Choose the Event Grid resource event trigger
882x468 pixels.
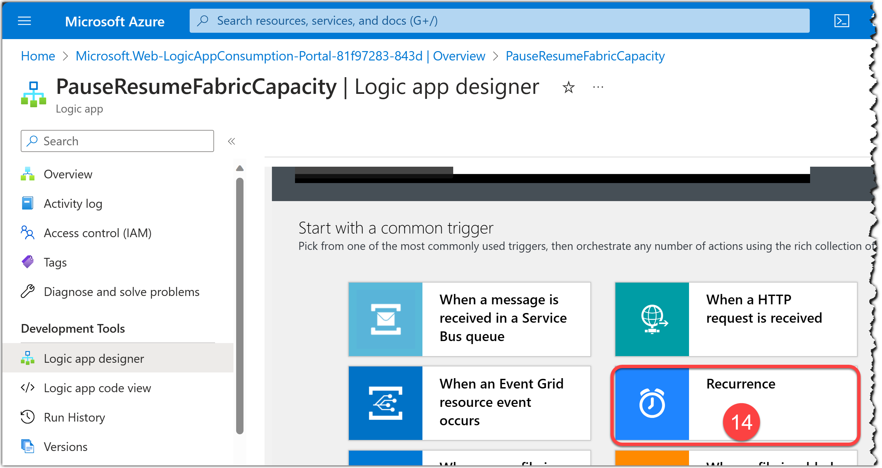click(469, 404)
